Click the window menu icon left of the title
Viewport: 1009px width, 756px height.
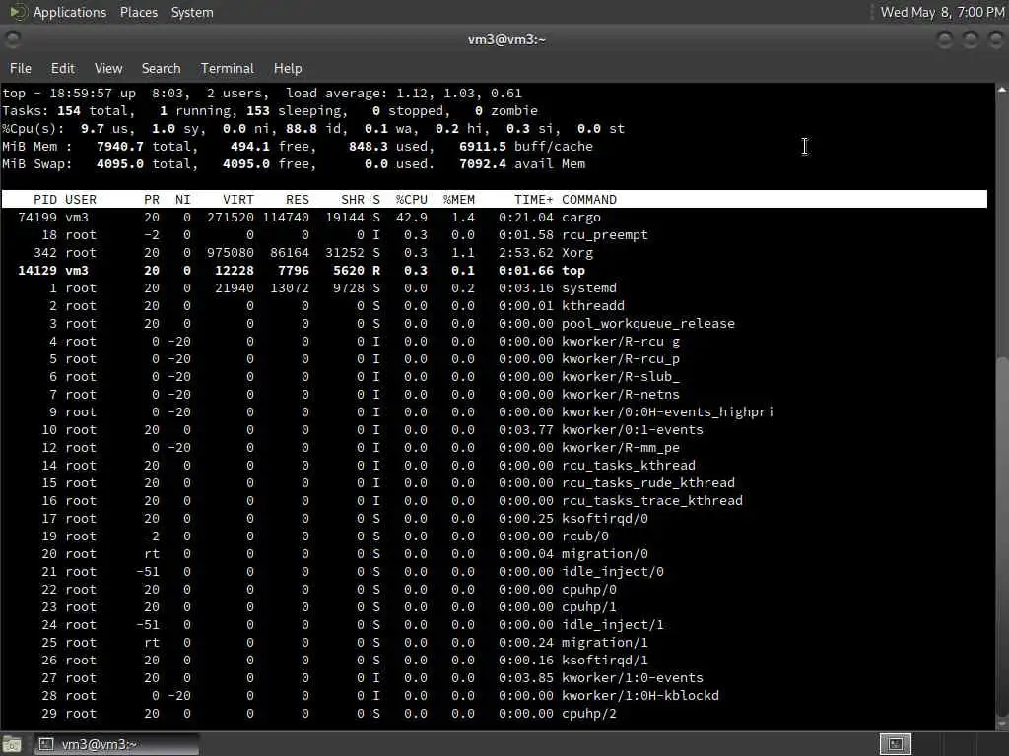[x=12, y=39]
